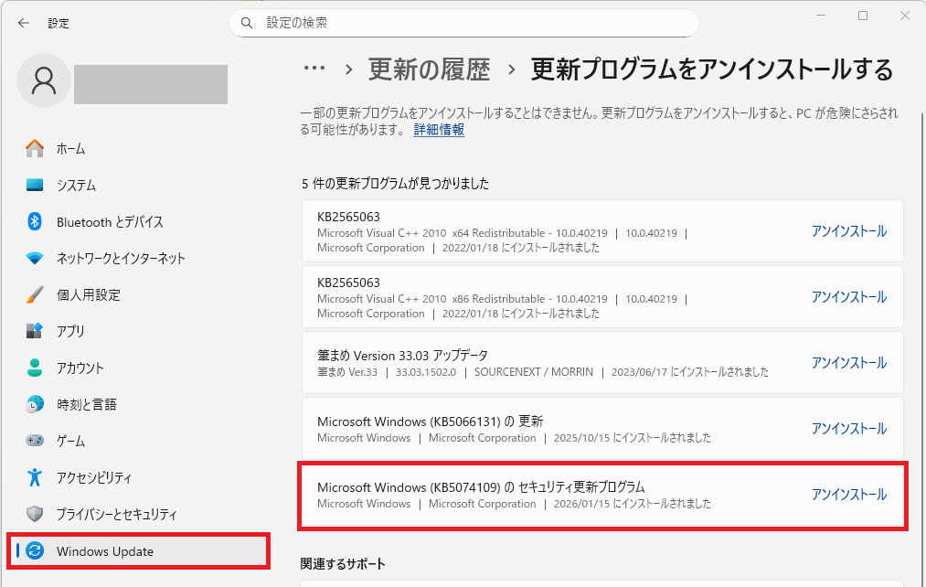Click 2023/06/17 にインストールされました text
926x587 pixels.
[690, 372]
